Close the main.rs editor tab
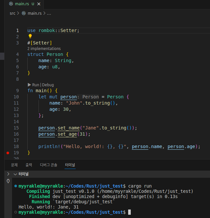 click(x=39, y=4)
